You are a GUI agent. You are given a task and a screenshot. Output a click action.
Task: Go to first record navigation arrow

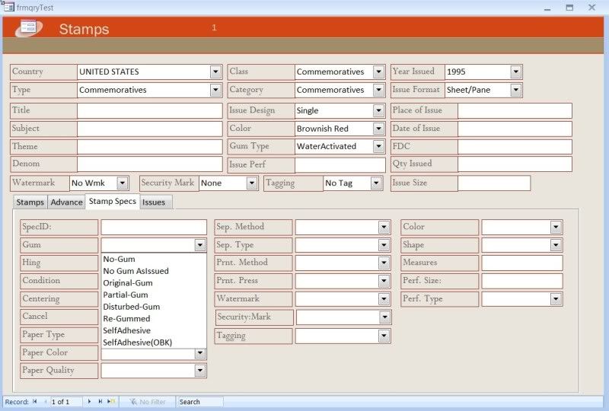(x=34, y=401)
